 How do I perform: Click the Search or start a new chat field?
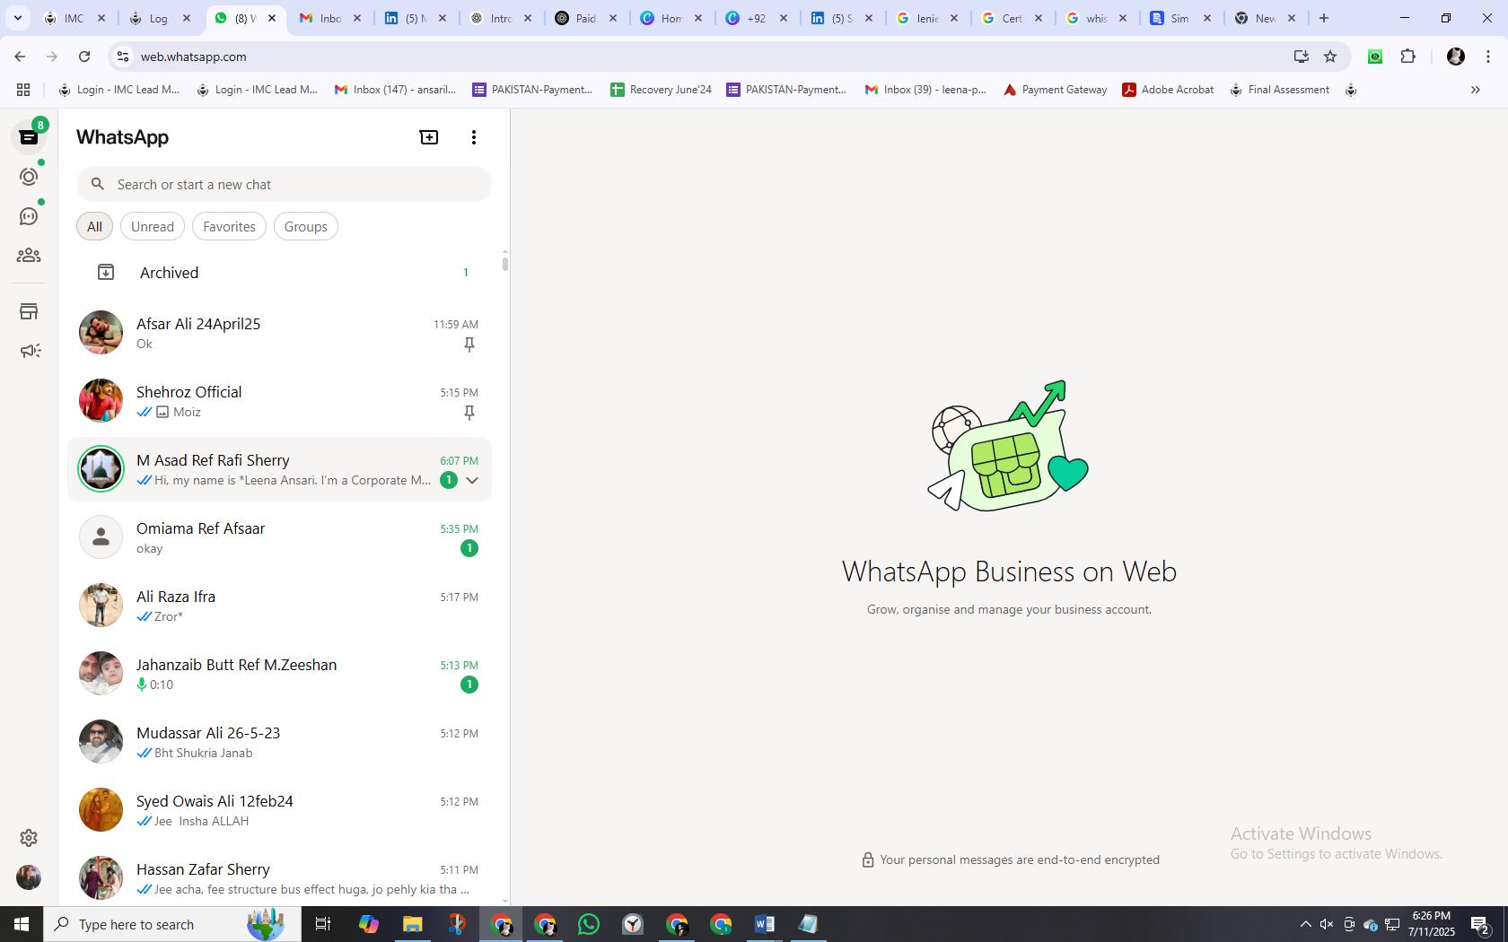pos(284,184)
